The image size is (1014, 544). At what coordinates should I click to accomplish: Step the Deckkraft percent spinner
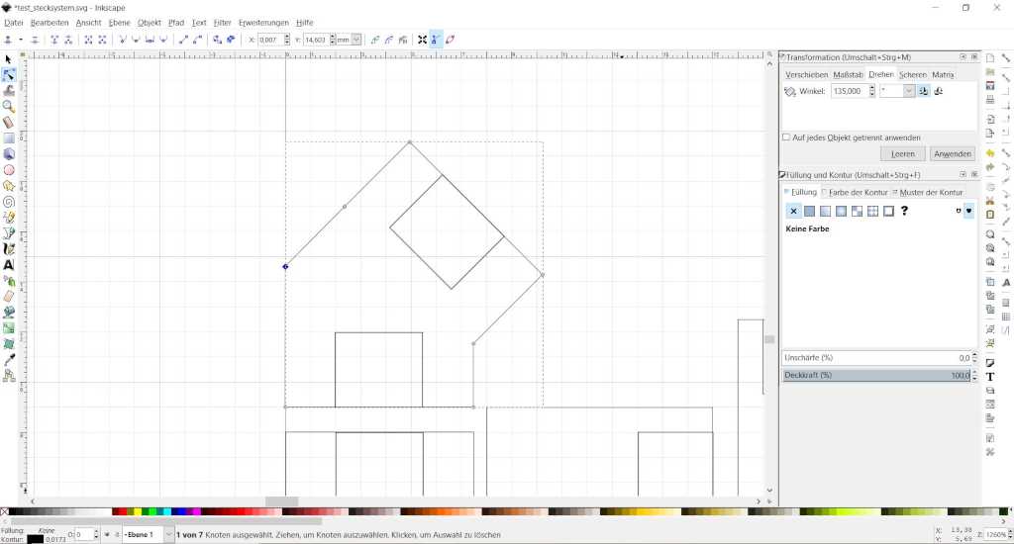click(974, 375)
